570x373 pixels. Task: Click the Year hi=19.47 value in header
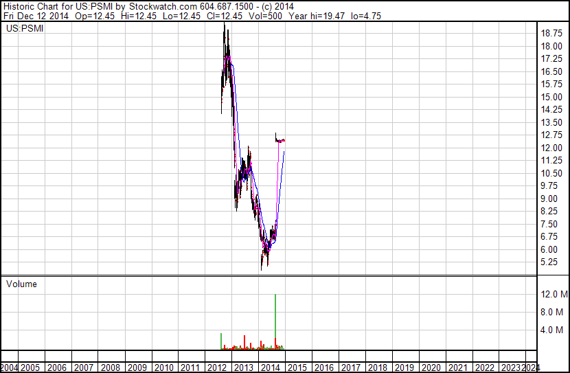(317, 16)
